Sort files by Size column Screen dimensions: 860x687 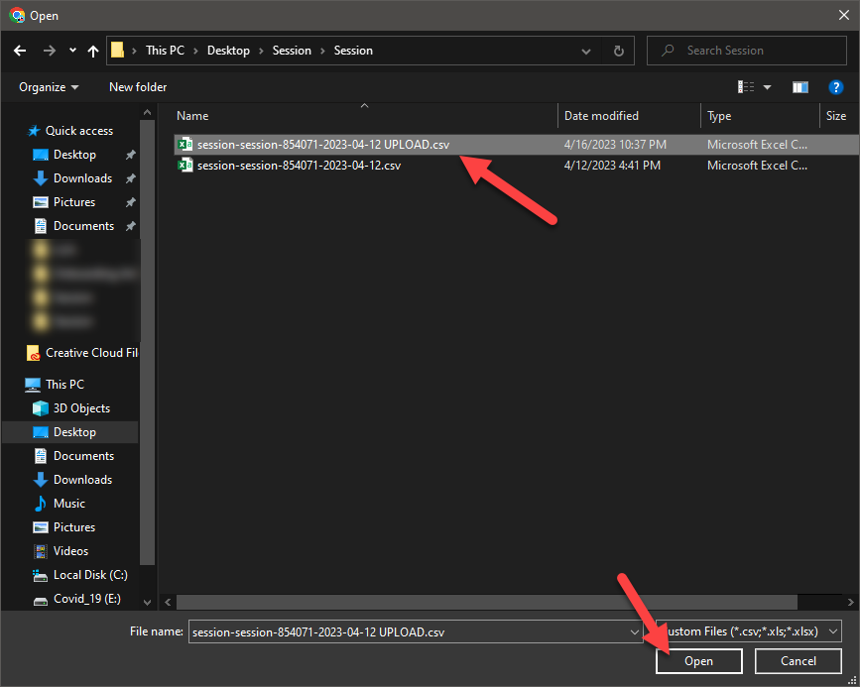tap(836, 116)
